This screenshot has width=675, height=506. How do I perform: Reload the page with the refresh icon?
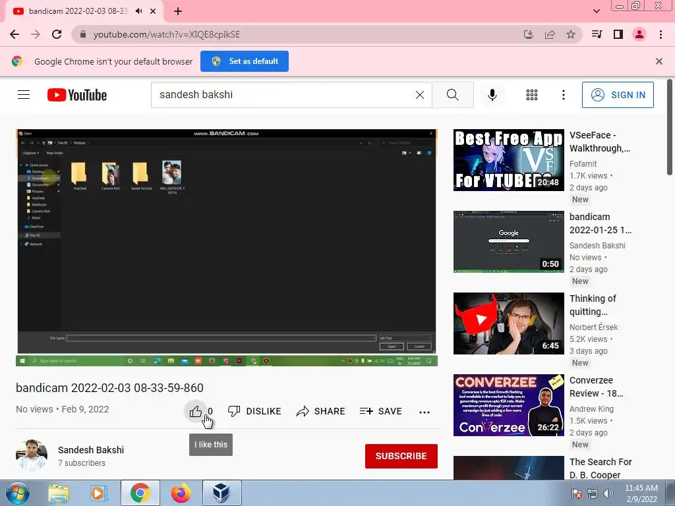[x=57, y=34]
